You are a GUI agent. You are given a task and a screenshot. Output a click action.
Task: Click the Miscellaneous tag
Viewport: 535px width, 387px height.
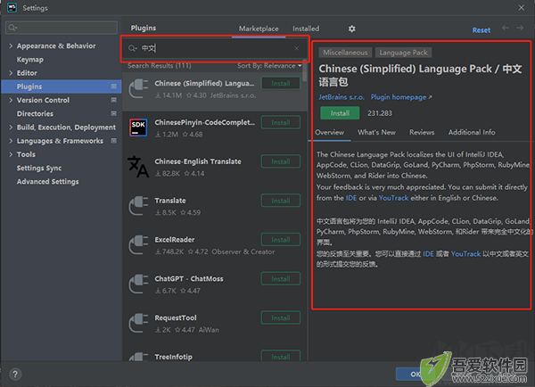pyautogui.click(x=345, y=53)
